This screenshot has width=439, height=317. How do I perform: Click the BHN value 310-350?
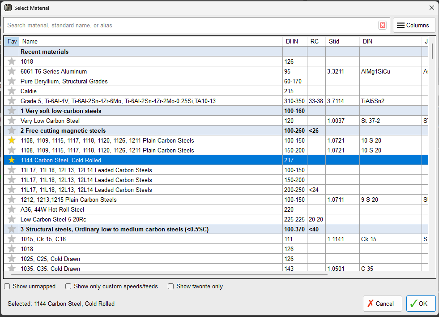294,101
